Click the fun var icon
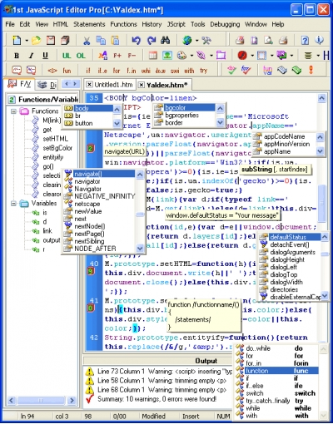This screenshot has height=424, width=333. coord(267,70)
